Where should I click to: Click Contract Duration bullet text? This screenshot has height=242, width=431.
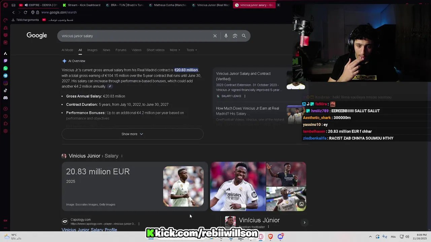[x=117, y=105]
